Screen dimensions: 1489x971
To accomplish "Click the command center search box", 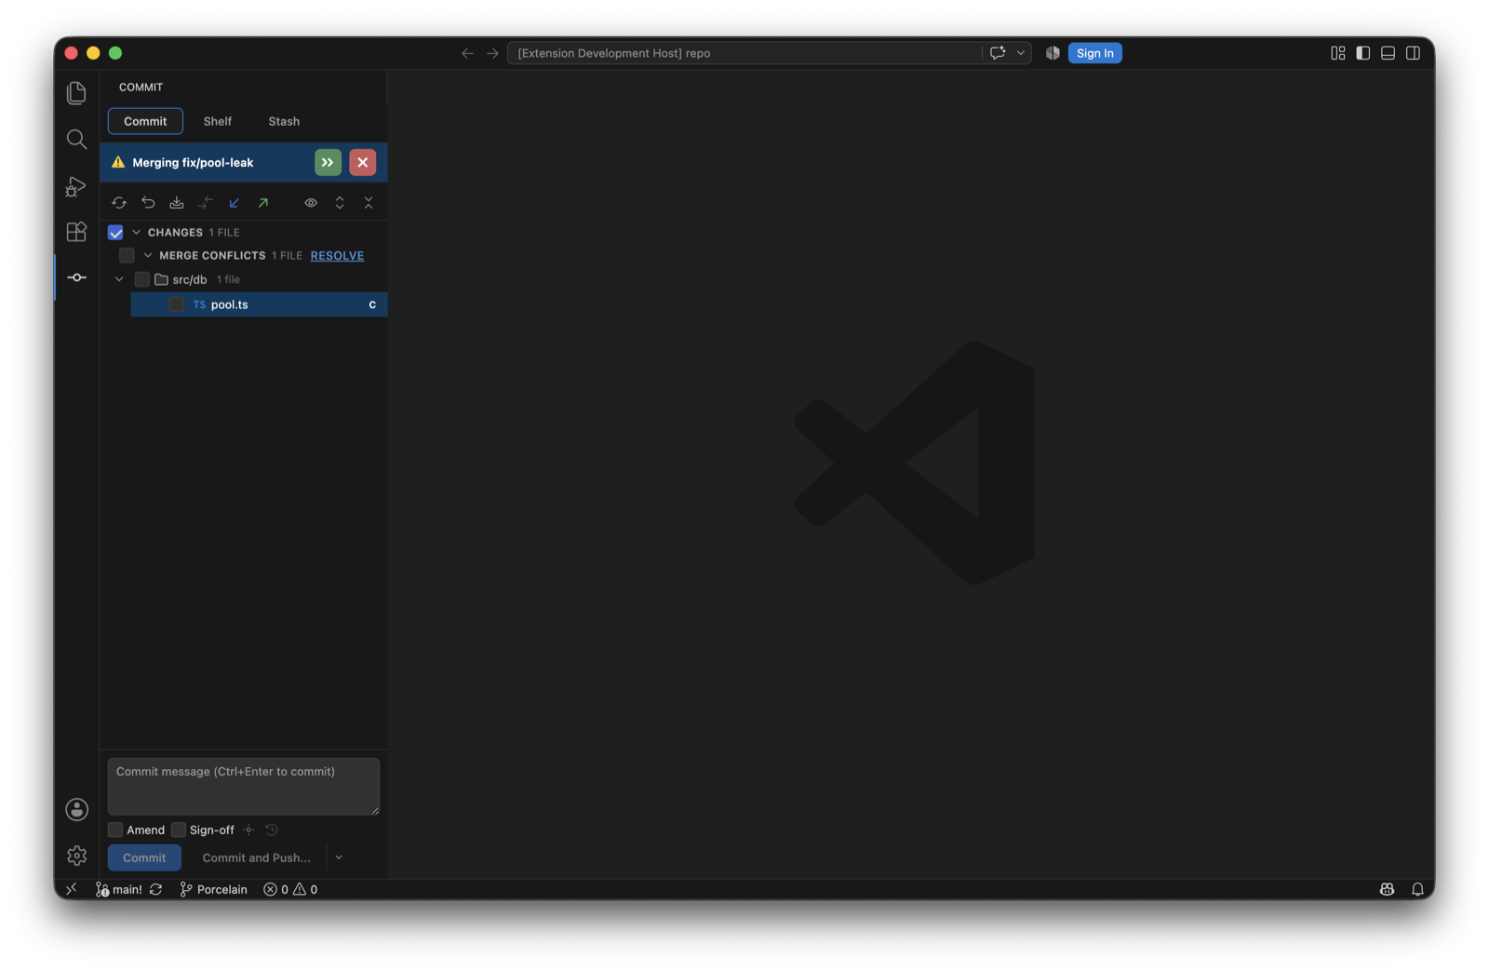I will [743, 53].
